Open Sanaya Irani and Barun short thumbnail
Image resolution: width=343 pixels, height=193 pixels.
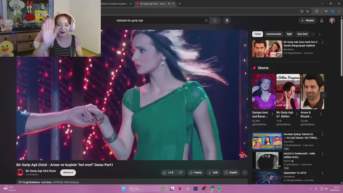[x=264, y=92]
